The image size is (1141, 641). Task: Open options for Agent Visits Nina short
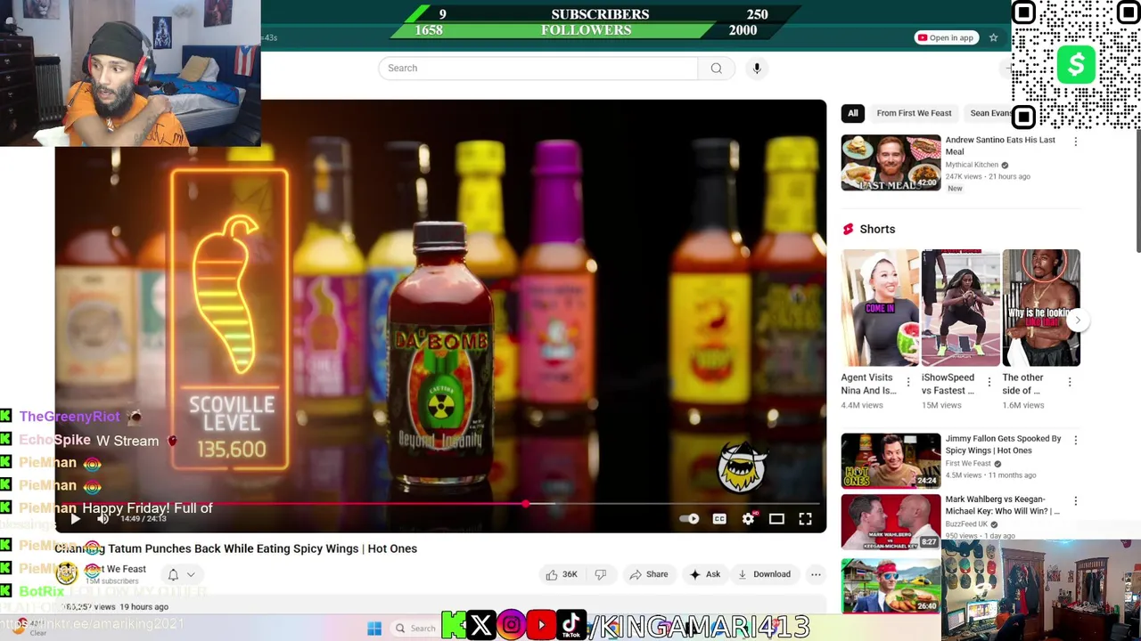[x=908, y=382]
